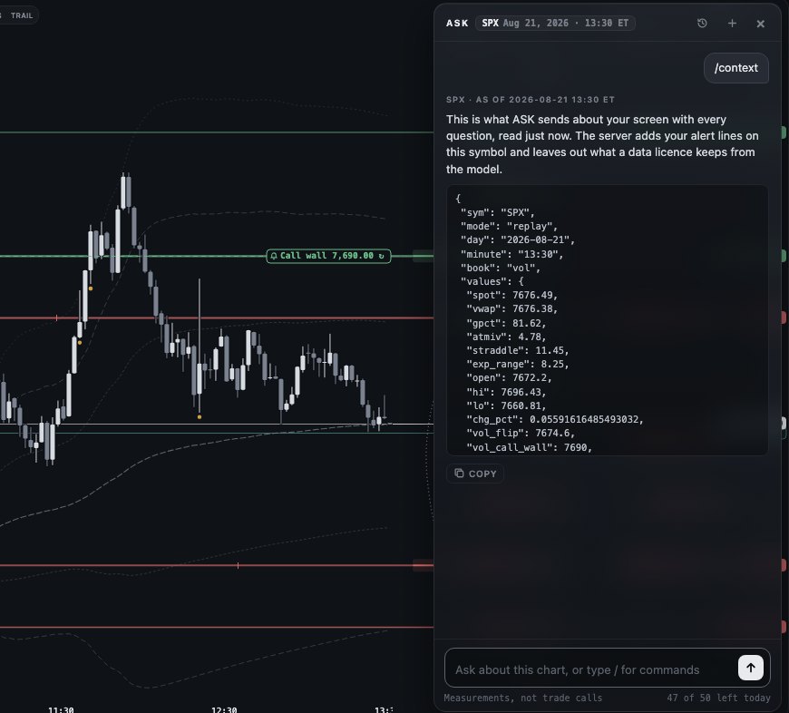Screen dimensions: 789x713
Task: Click the 'SPX · AS OF 2026-08-21 13:30 ET' heading
Action: pyautogui.click(x=530, y=100)
